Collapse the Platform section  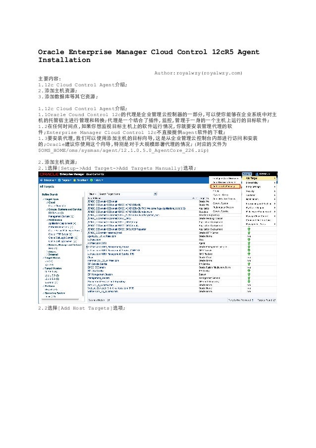click(44, 286)
